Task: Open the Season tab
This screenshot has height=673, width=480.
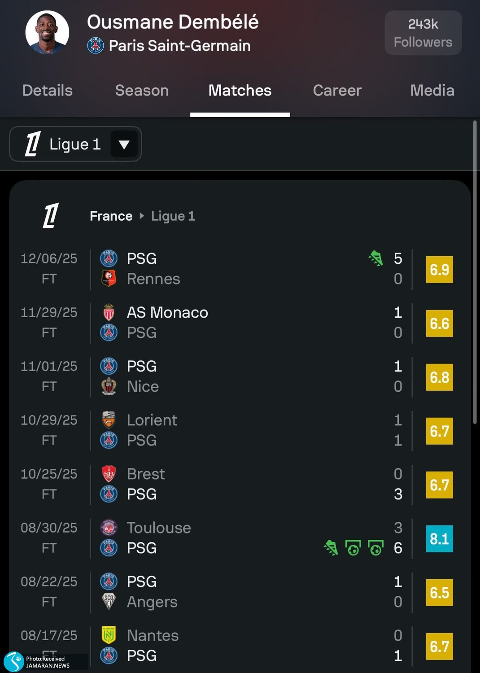Action: point(142,90)
